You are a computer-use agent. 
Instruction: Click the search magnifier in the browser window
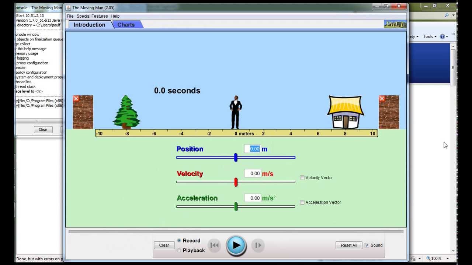pyautogui.click(x=447, y=15)
